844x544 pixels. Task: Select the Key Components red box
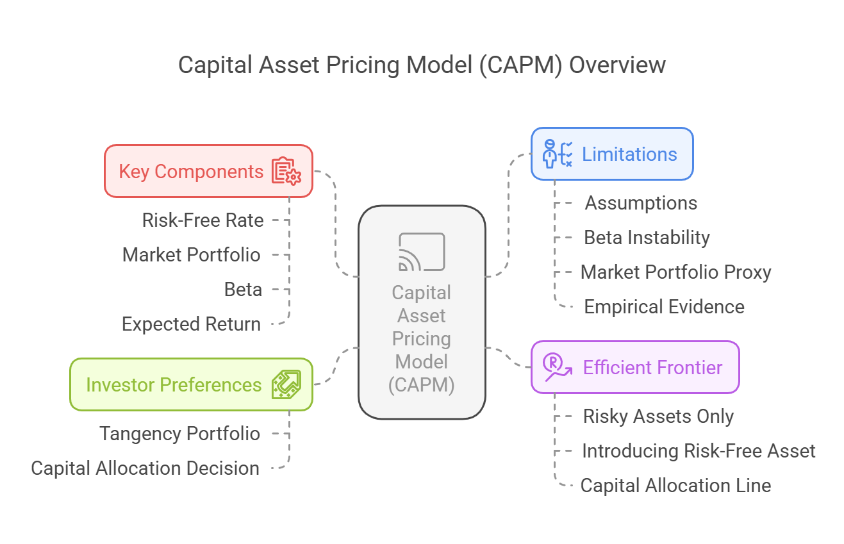tap(208, 171)
